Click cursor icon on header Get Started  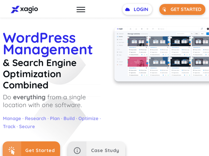[164, 9]
